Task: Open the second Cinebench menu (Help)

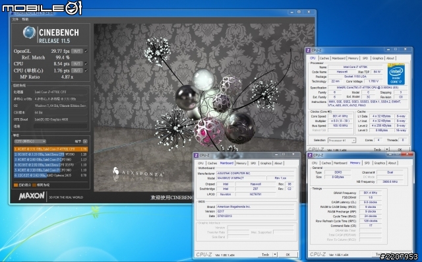Action: click(25, 19)
